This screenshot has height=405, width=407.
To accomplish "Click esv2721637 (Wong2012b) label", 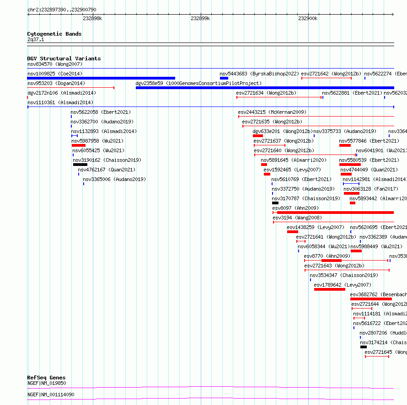I will tap(284, 141).
